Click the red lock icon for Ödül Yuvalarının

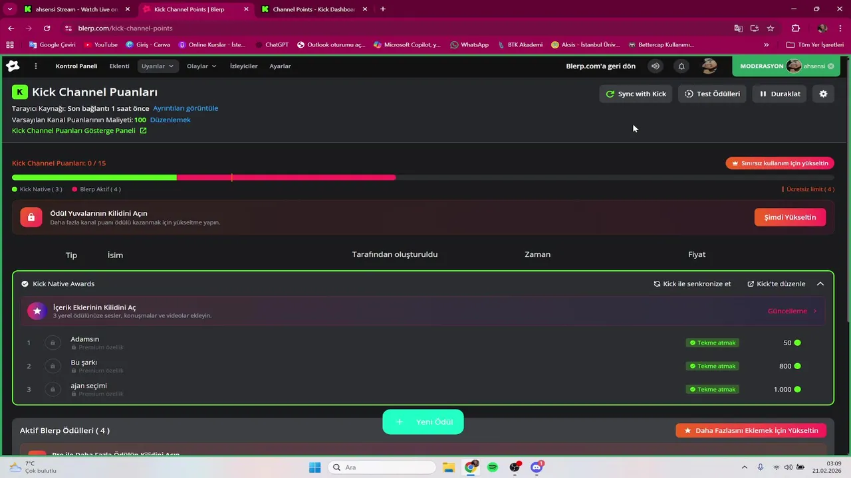(31, 217)
